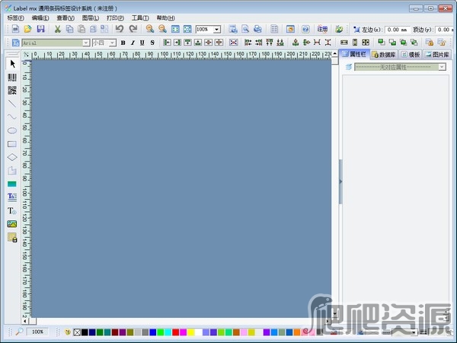Pick the ellipse drawing tool
This screenshot has width=457, height=343.
12,130
